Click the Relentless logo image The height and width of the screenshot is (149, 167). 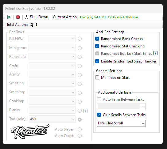coord(30,131)
